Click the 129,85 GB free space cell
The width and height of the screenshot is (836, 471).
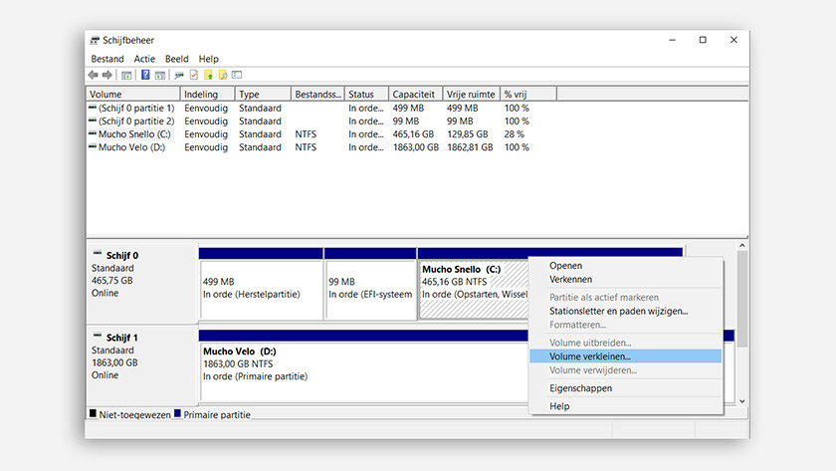click(x=468, y=134)
